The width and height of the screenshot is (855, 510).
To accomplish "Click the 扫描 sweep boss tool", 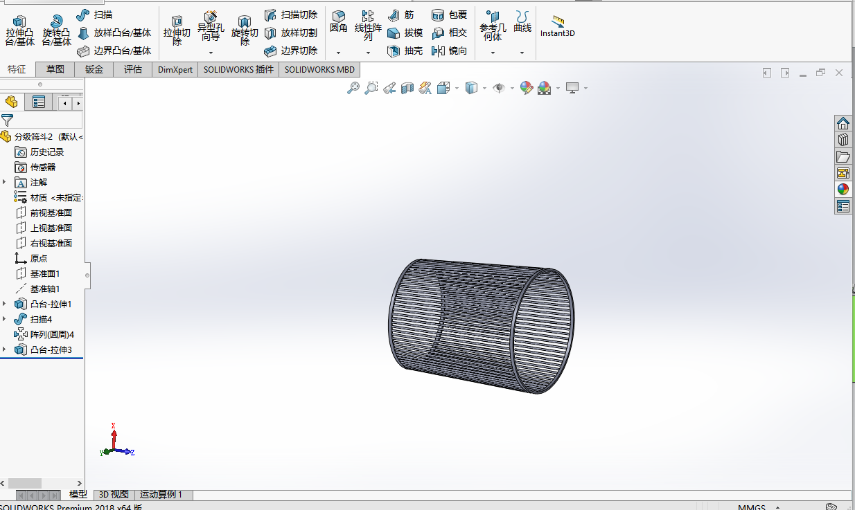I will click(95, 15).
